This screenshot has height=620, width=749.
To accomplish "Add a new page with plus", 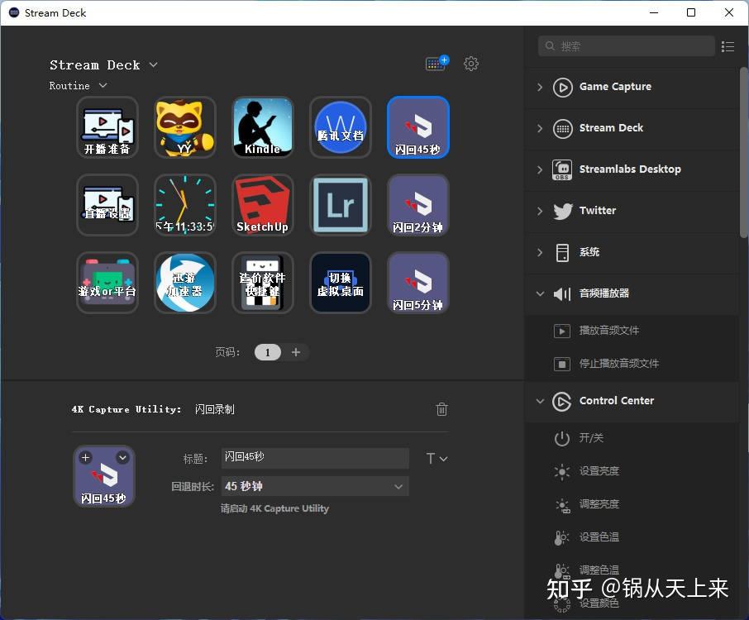I will [x=296, y=352].
